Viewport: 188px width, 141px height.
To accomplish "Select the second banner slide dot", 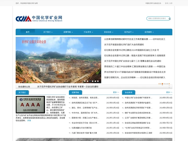I will click(x=87, y=81).
